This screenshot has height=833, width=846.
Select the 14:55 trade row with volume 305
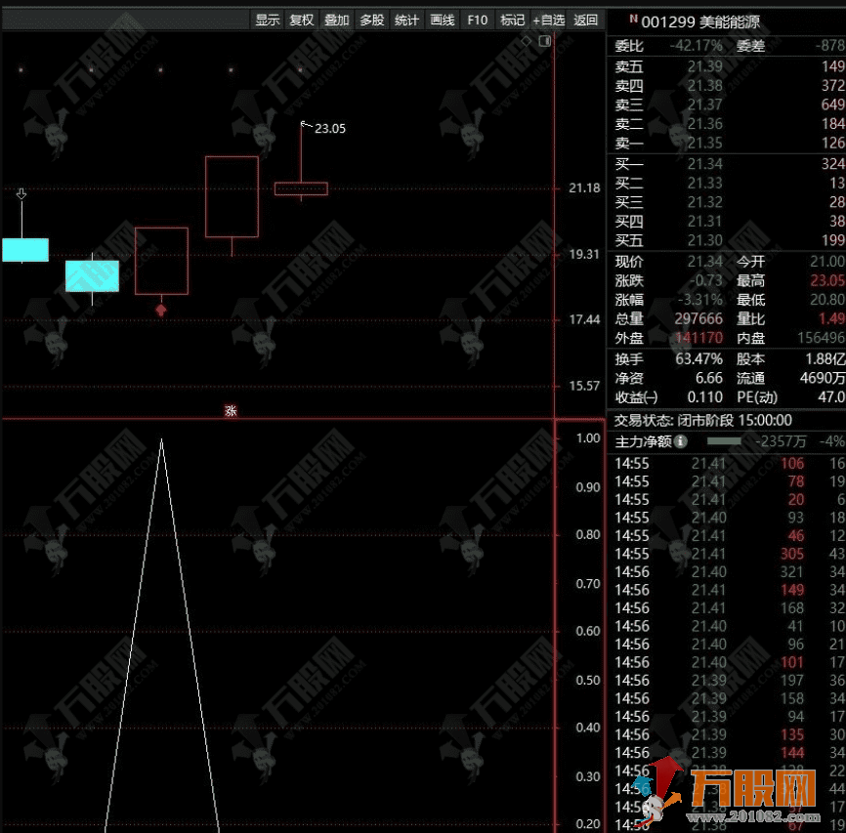pos(730,554)
